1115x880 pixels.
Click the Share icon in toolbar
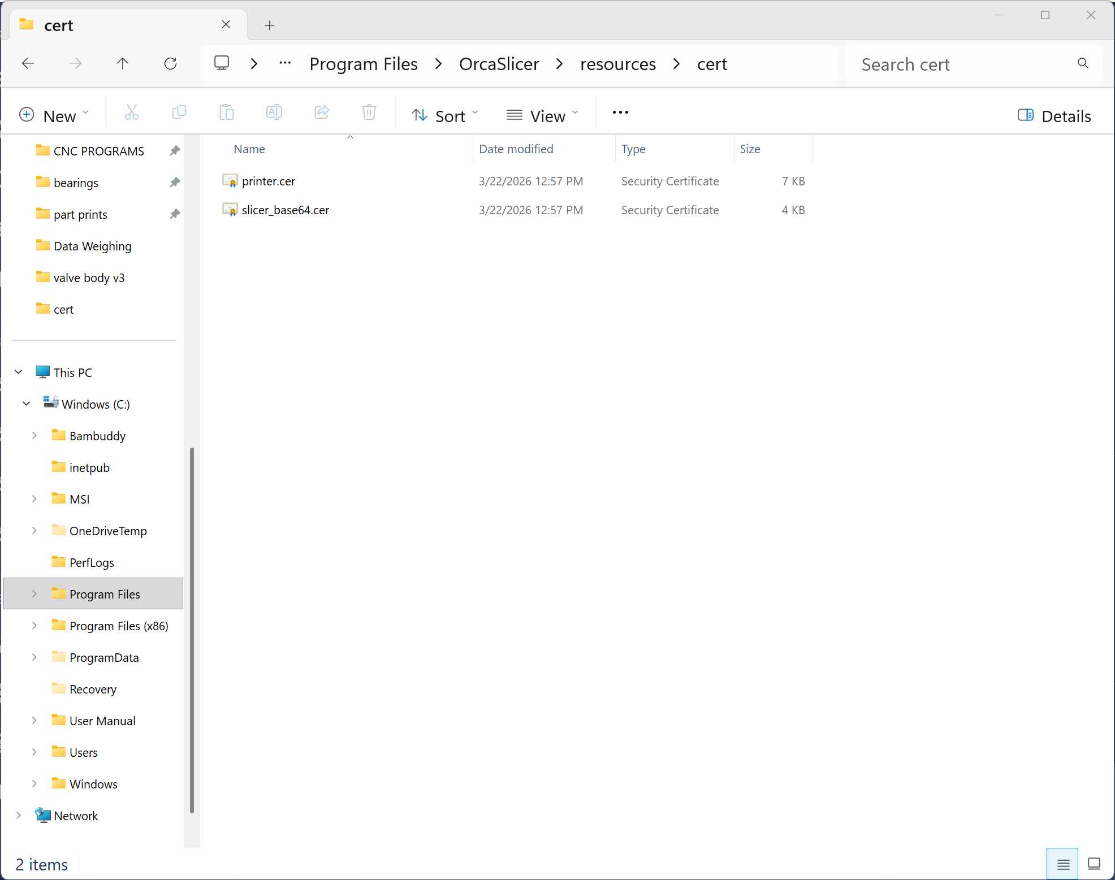pos(322,112)
